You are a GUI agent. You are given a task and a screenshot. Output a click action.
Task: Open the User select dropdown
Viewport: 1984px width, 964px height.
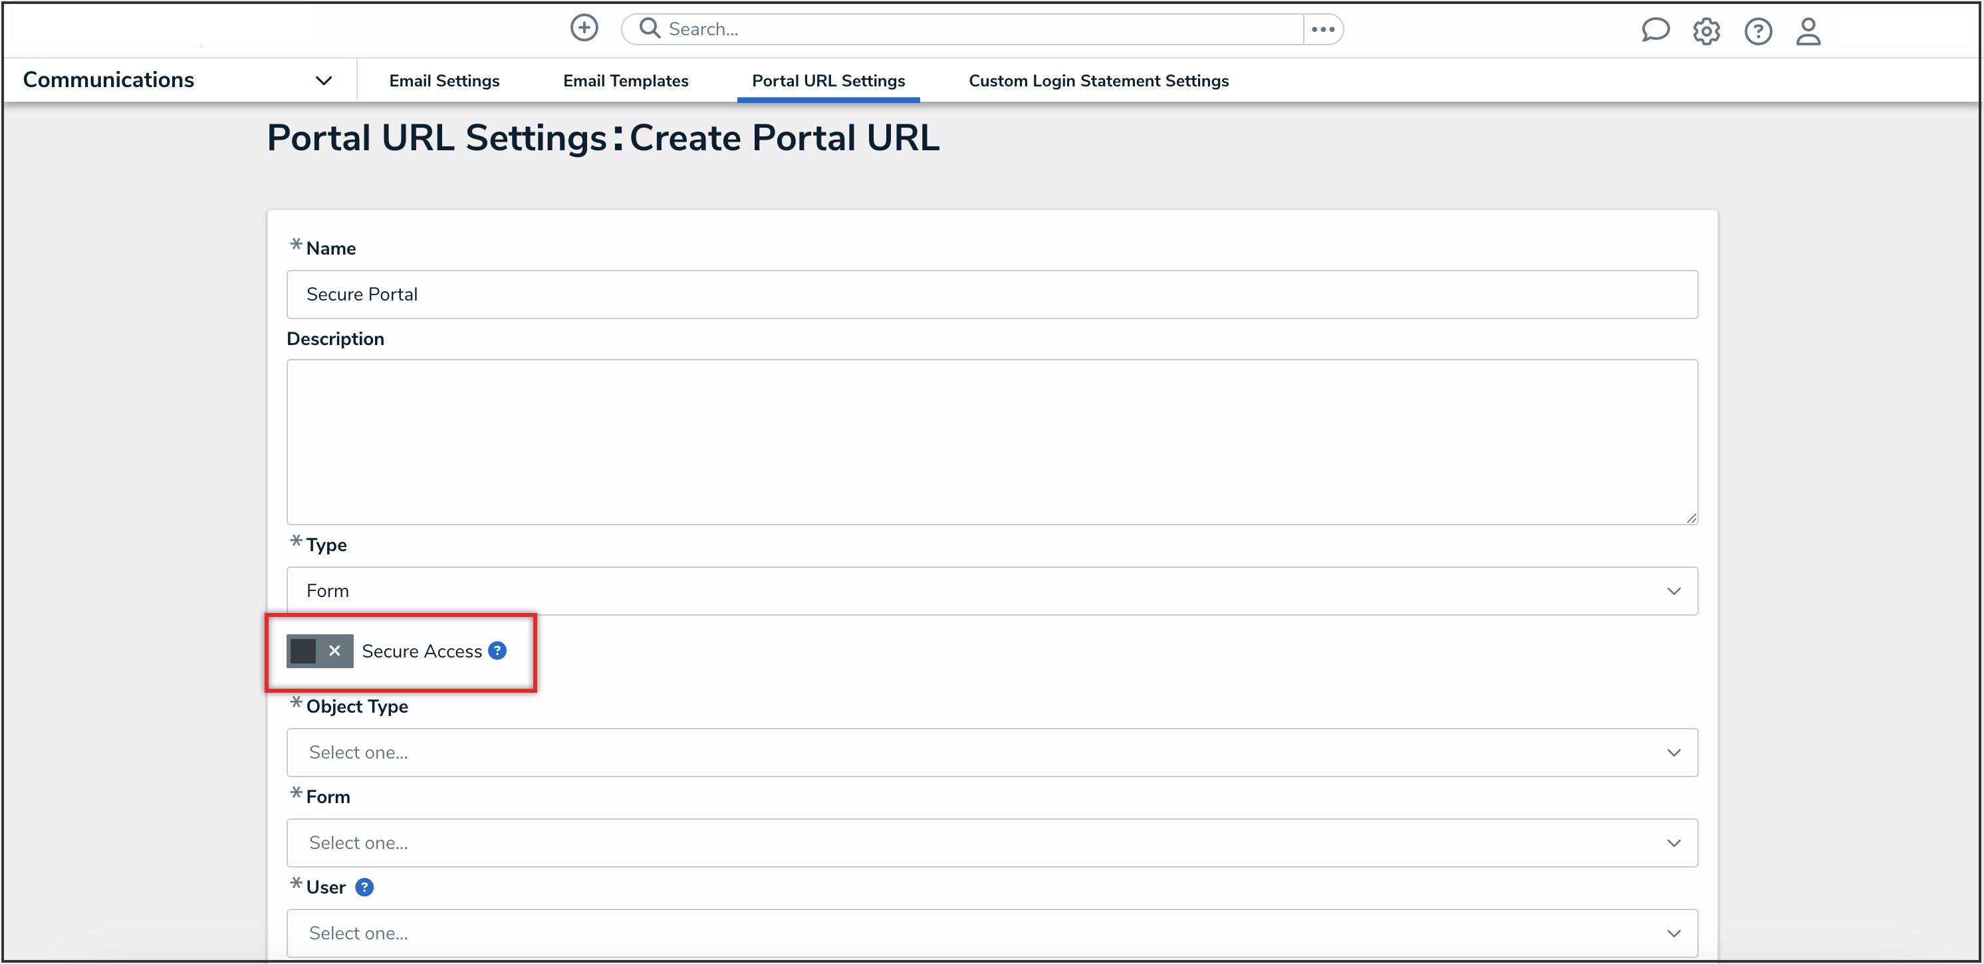(x=991, y=933)
